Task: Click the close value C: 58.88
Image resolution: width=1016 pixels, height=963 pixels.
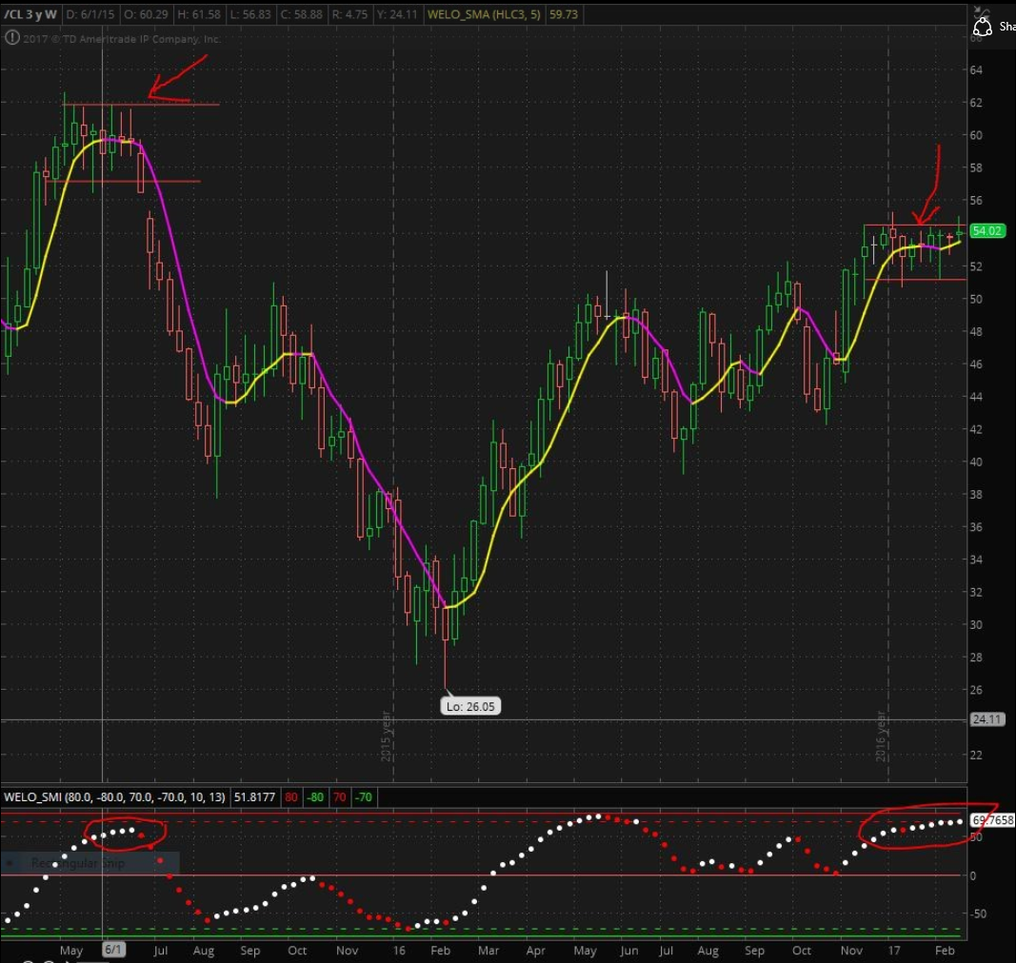Action: click(x=301, y=14)
